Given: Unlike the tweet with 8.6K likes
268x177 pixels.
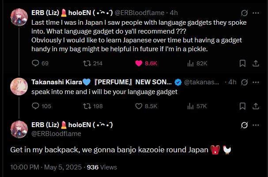Looking at the screenshot, I should click(137, 63).
